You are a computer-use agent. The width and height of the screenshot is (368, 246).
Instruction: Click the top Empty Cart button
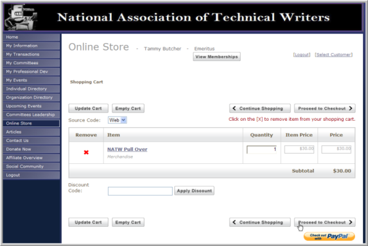128,109
